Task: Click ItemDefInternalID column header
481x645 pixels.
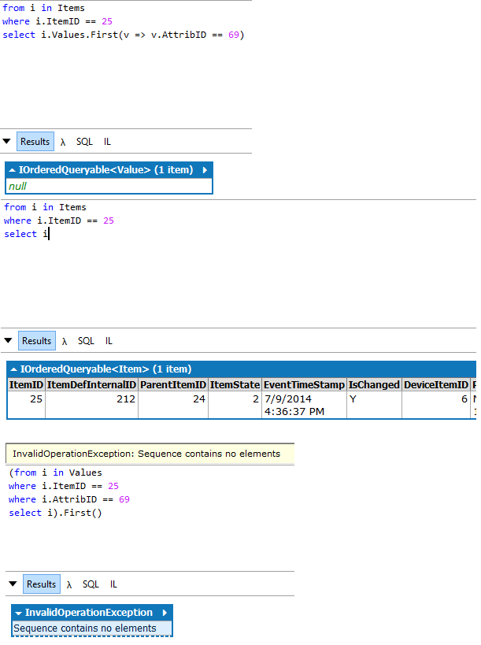Action: pos(91,384)
